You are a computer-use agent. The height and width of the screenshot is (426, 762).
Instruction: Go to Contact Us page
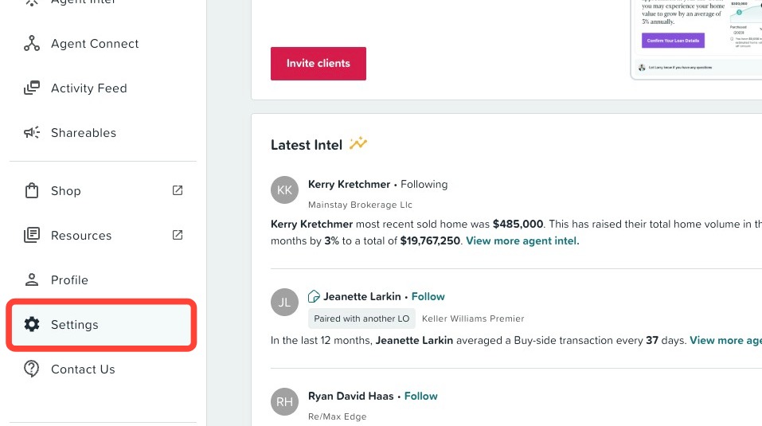pos(102,369)
